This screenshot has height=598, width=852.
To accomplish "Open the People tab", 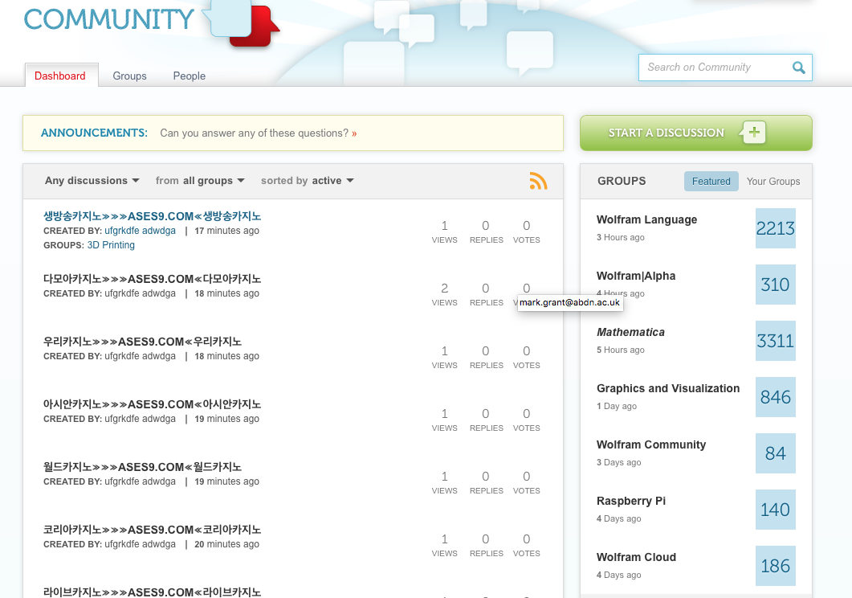I will click(189, 76).
